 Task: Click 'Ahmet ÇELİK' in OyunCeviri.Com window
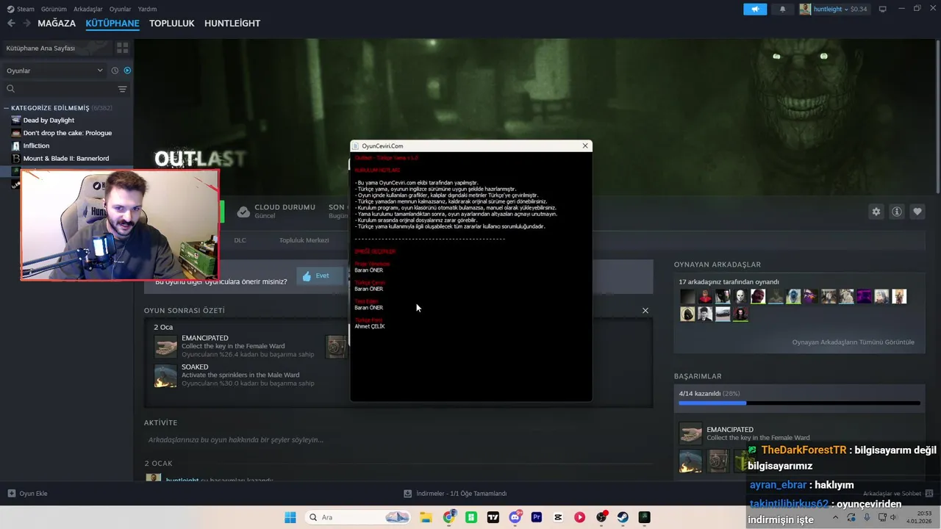pyautogui.click(x=369, y=326)
